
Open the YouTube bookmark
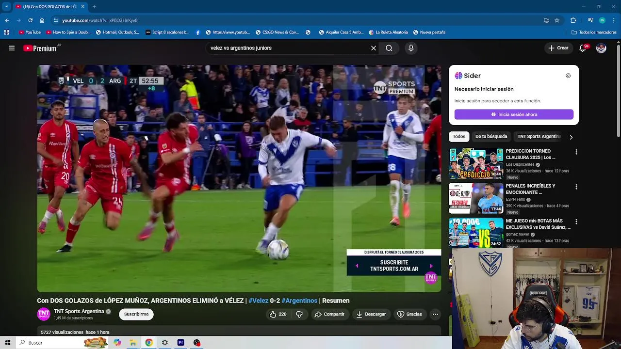[x=30, y=32]
